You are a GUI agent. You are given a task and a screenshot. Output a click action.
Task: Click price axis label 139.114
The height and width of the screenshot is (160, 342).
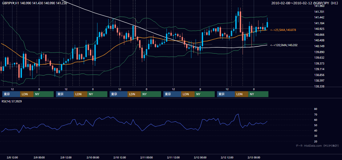[x=320, y=69]
